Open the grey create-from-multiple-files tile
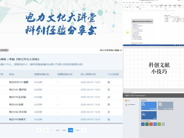 (x=165, y=106)
